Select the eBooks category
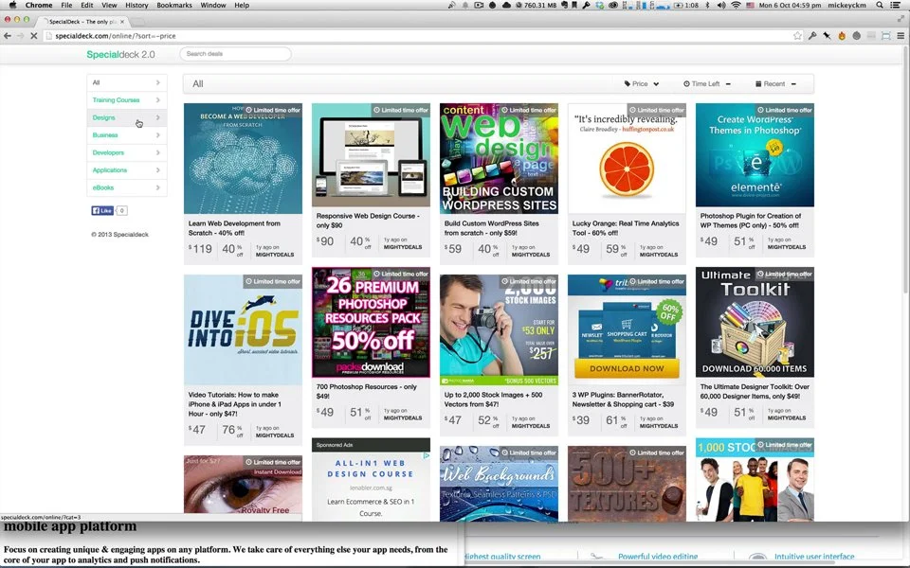910x568 pixels. (126, 187)
